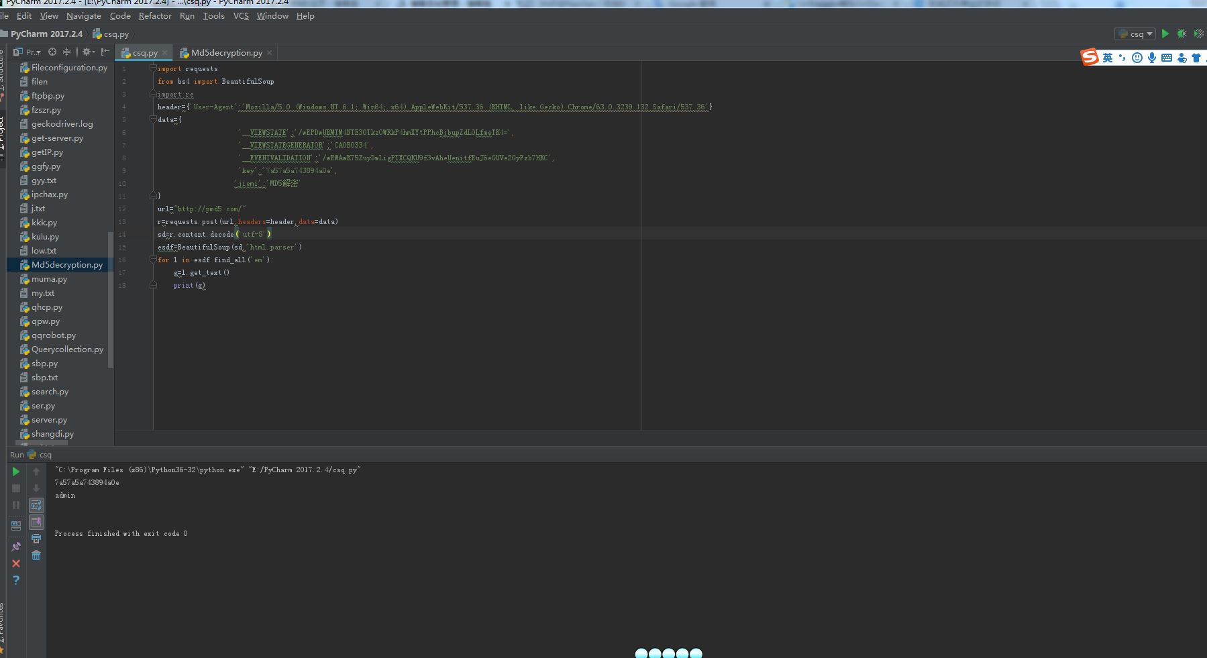1207x658 pixels.
Task: Clear all console output with trash
Action: pyautogui.click(x=36, y=555)
